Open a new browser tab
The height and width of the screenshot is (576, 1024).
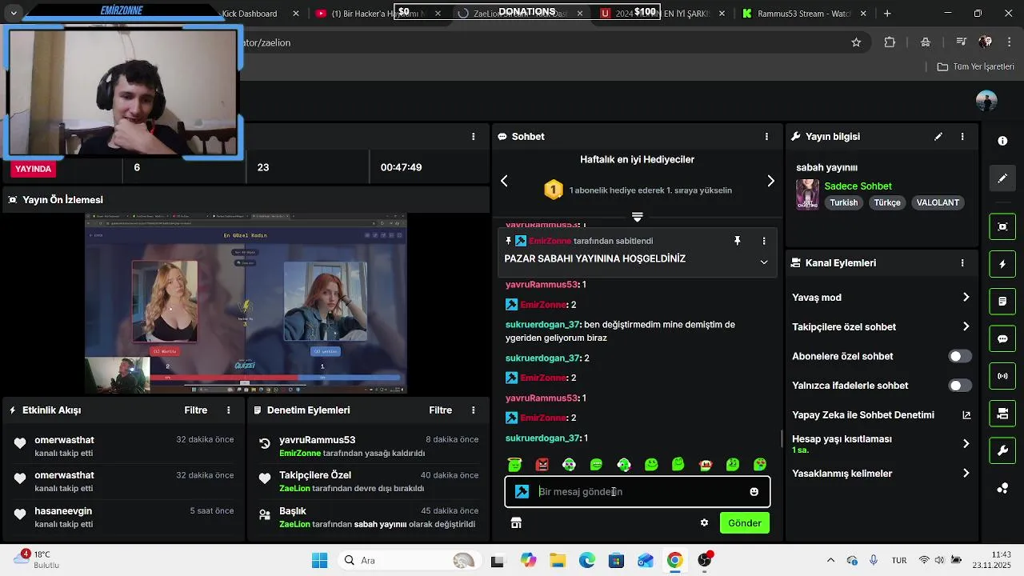(x=887, y=14)
